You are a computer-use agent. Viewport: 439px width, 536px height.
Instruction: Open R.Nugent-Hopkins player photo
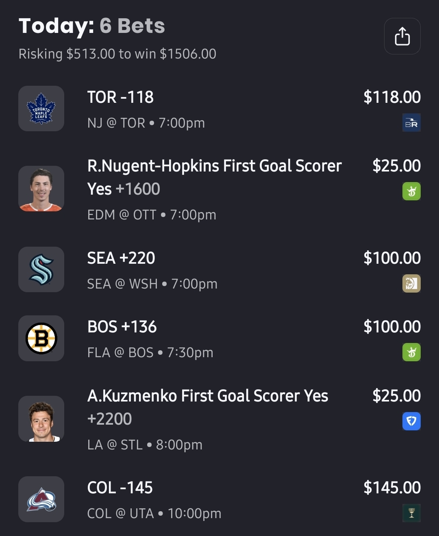(x=41, y=189)
